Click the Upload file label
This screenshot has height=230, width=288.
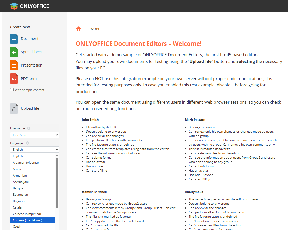click(x=30, y=108)
